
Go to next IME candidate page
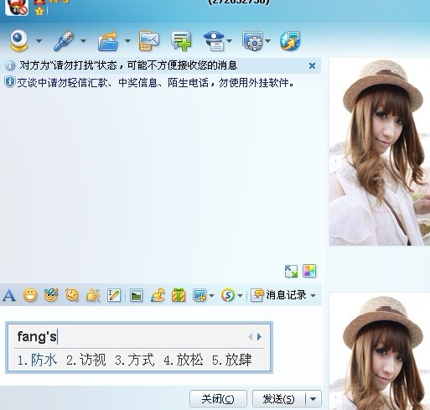pyautogui.click(x=259, y=337)
